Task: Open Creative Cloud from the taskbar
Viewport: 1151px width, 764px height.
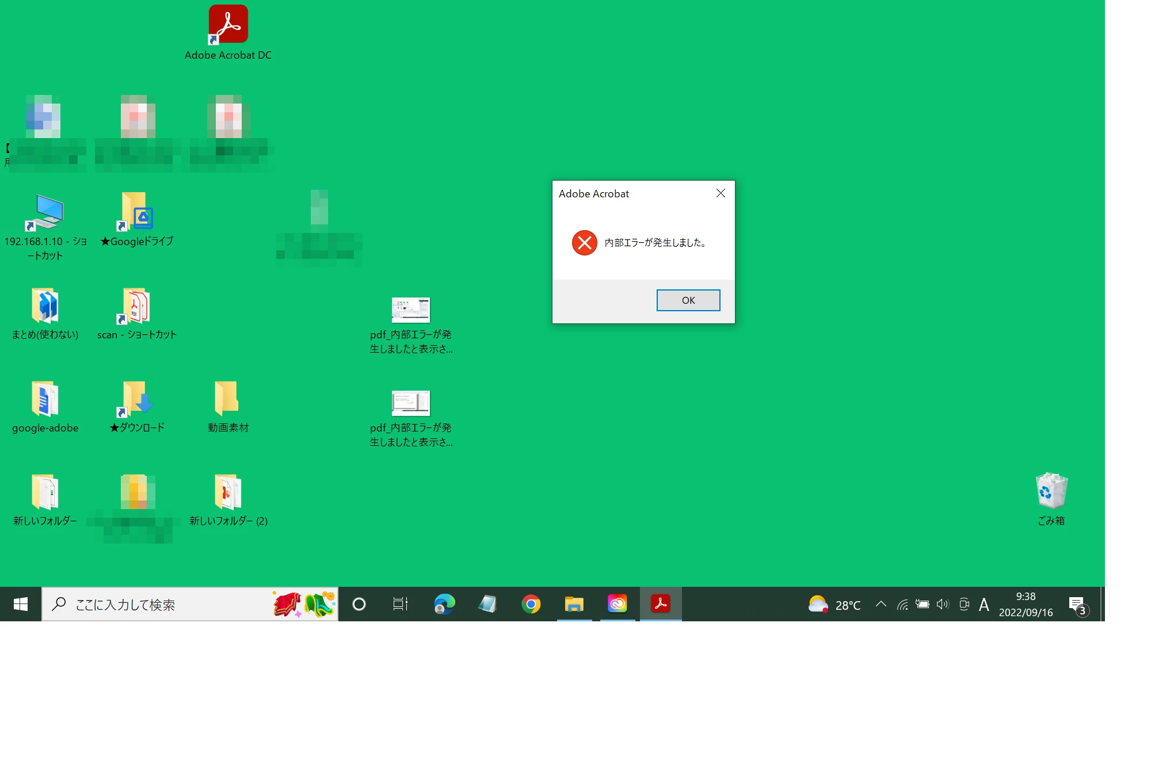Action: coord(617,603)
